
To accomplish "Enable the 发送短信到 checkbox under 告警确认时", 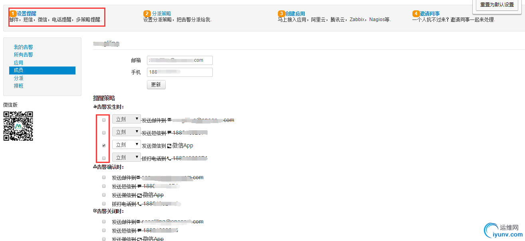I will 104,186.
